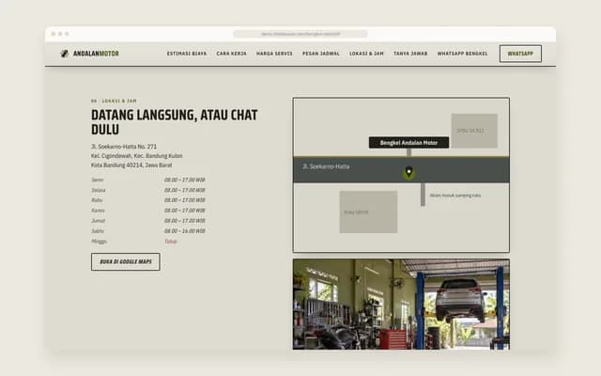Click the Bengkel Andalan Motor map label
Image resolution: width=601 pixels, height=376 pixels.
pos(409,143)
